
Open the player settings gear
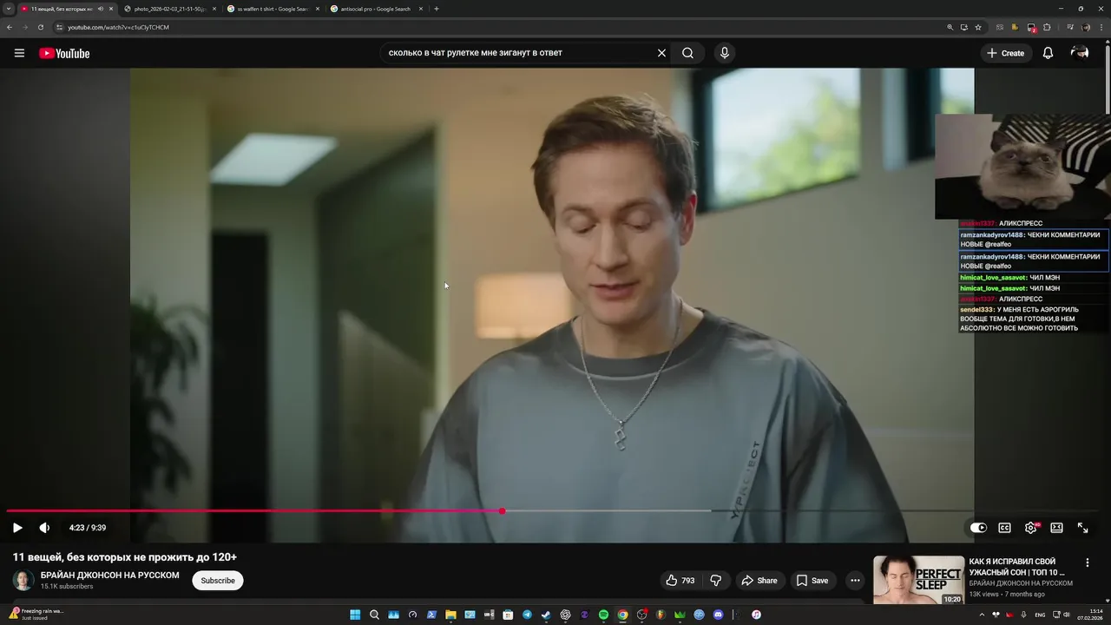[1031, 528]
